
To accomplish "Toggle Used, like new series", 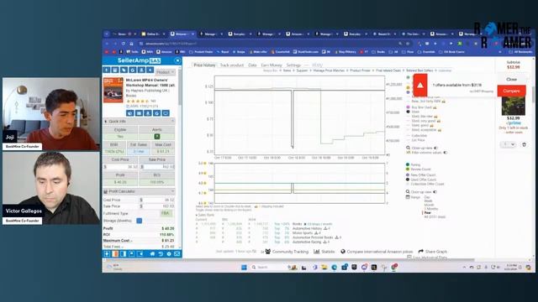I will click(422, 117).
